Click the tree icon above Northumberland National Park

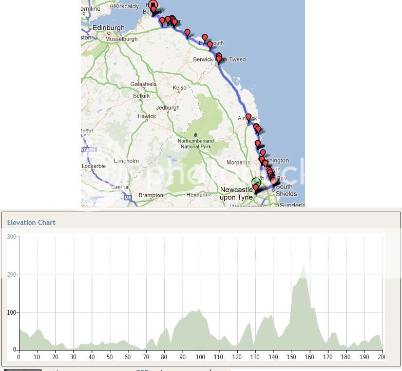coord(195,135)
